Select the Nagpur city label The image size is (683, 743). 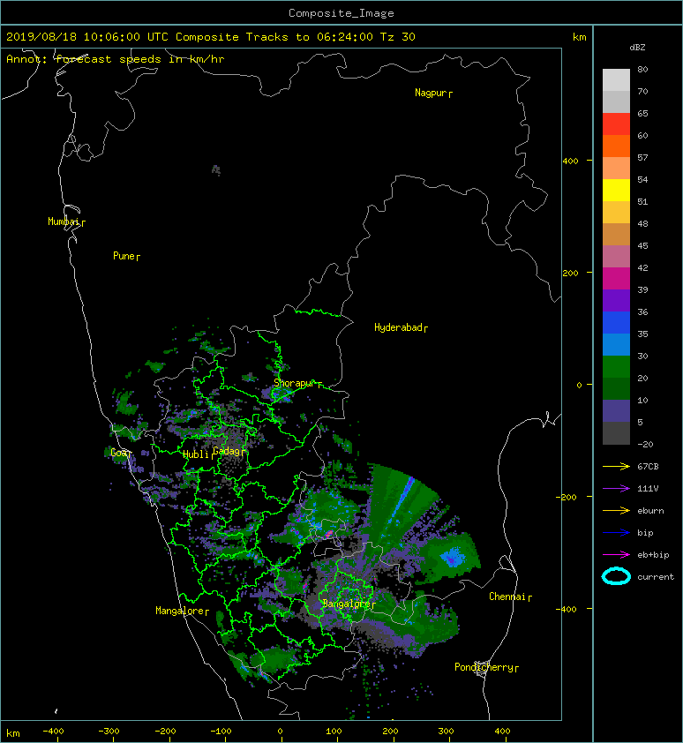pos(431,93)
